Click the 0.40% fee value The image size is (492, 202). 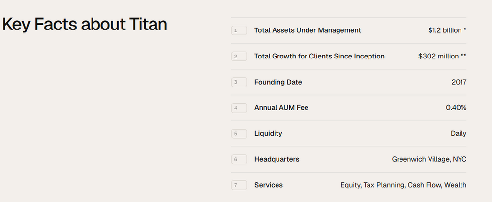(x=456, y=108)
